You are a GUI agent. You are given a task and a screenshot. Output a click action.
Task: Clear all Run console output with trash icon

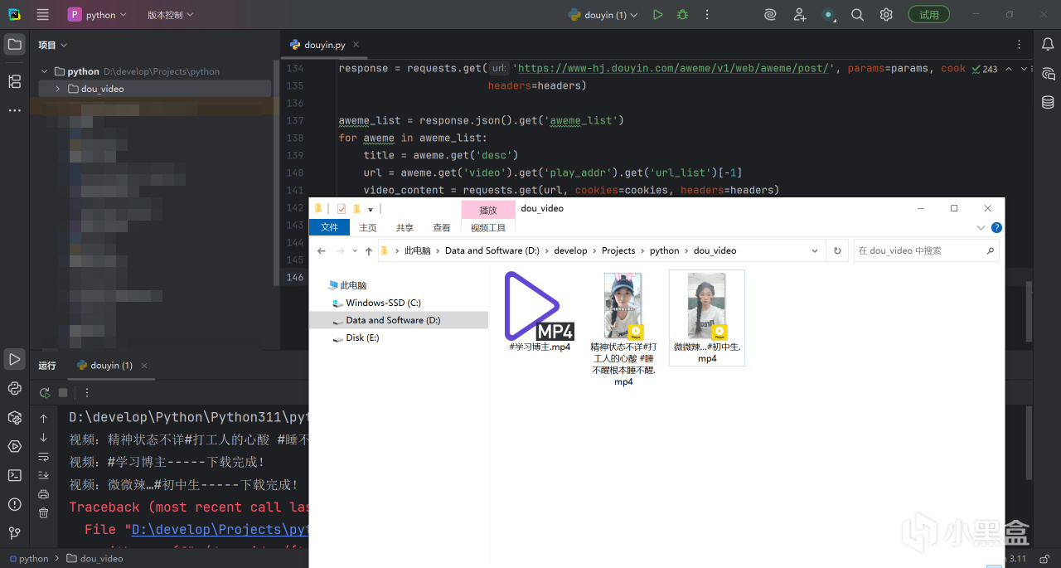44,513
